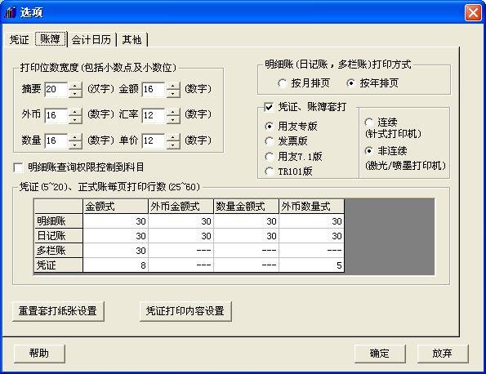Close the 选项 dialog
Image resolution: width=486 pixels, height=374 pixels.
[x=473, y=13]
